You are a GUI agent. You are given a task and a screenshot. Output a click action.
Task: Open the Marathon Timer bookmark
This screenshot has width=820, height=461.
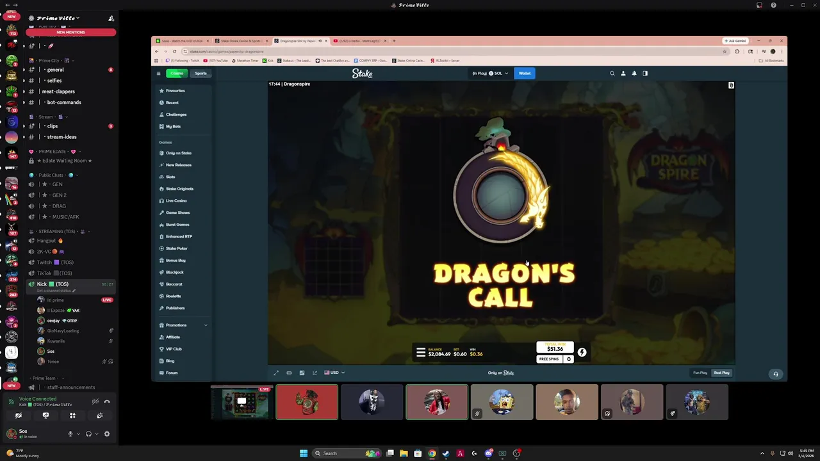245,61
